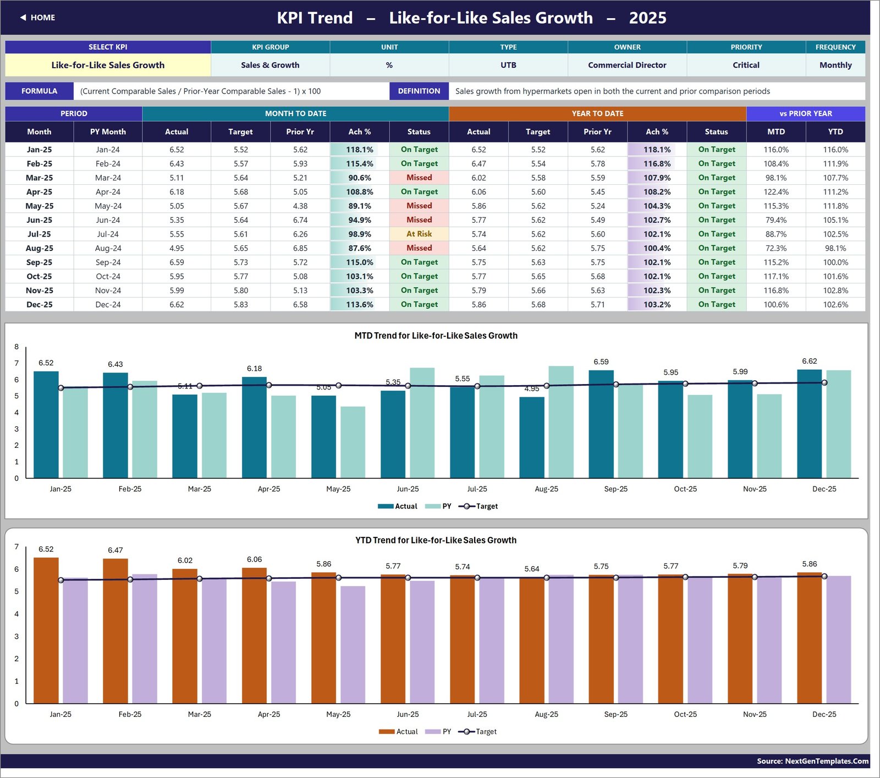Open the Like-for-Like Sales Growth KPI selector

click(x=108, y=65)
